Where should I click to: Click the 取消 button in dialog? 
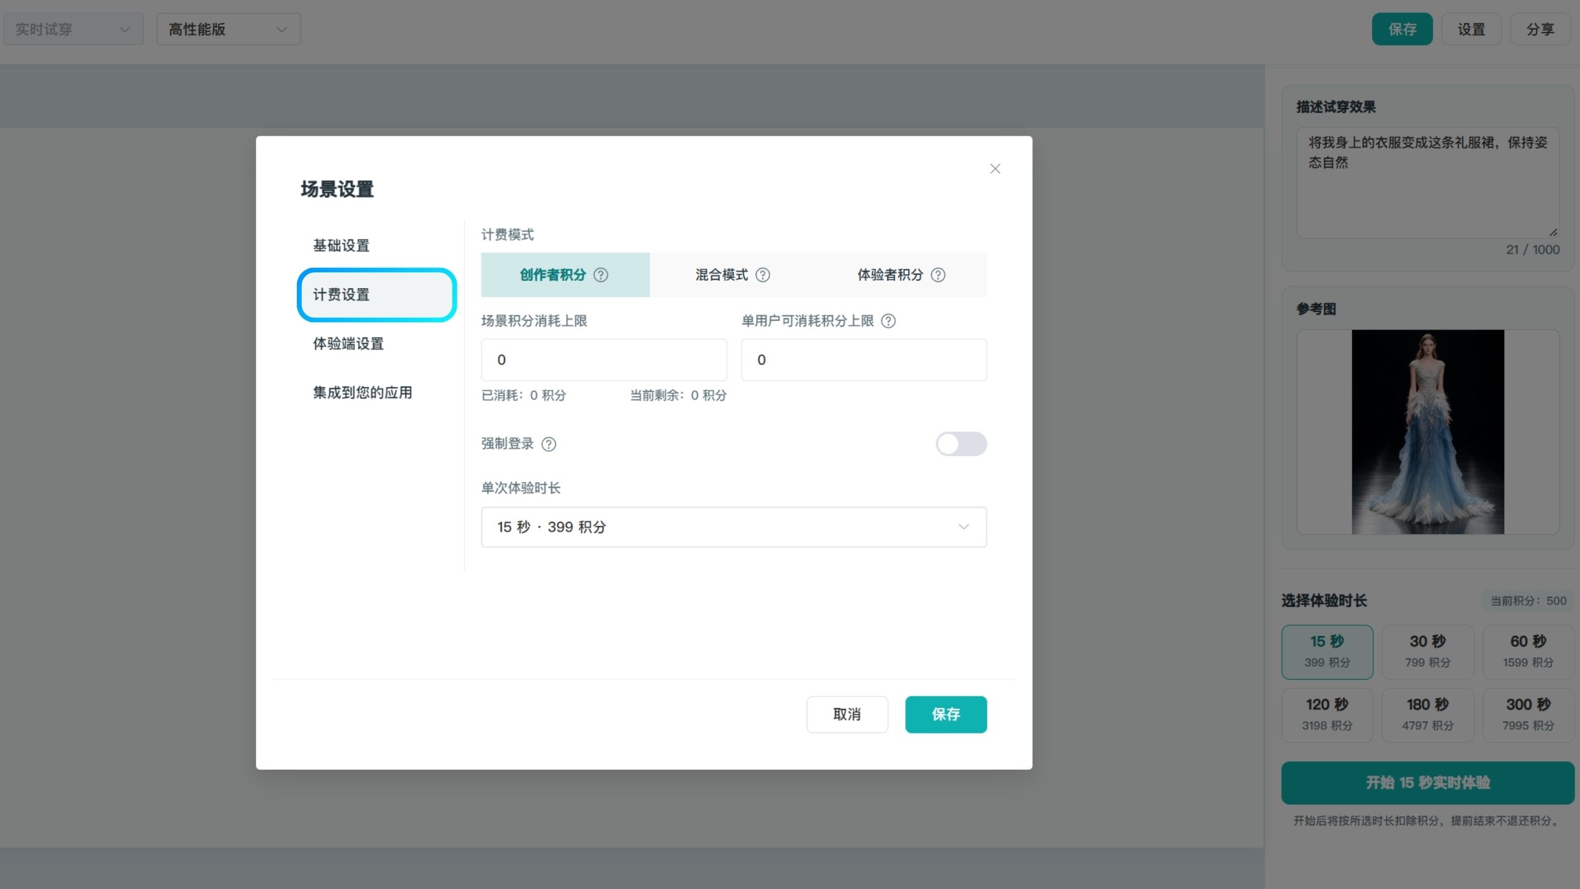(x=847, y=714)
